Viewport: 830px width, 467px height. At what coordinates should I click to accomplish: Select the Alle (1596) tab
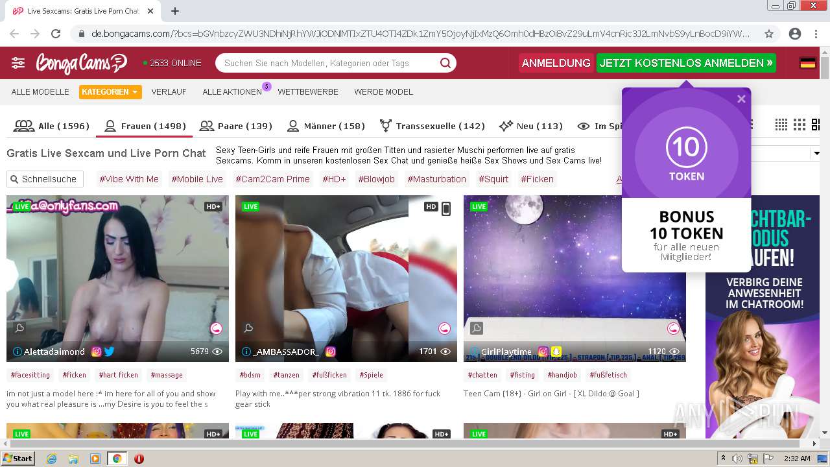point(51,126)
